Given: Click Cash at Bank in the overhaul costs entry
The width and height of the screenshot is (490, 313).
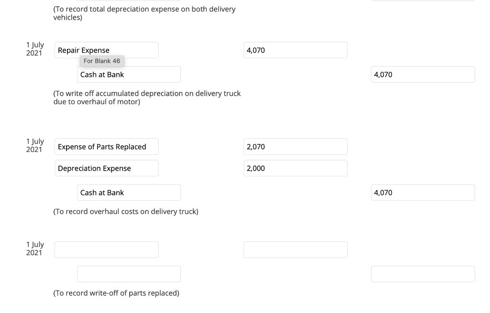Looking at the screenshot, I should tap(129, 192).
